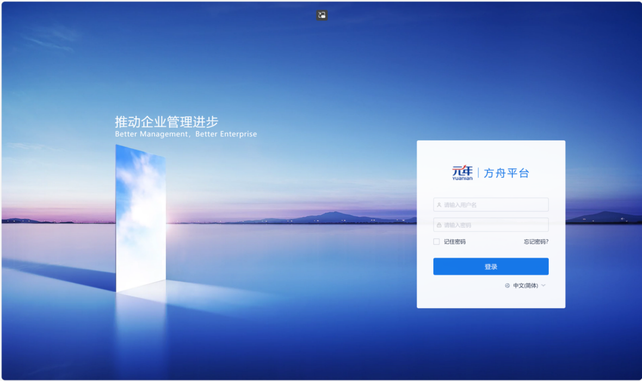
Task: Click the globe icon beside 中文(简体)
Action: click(x=507, y=286)
